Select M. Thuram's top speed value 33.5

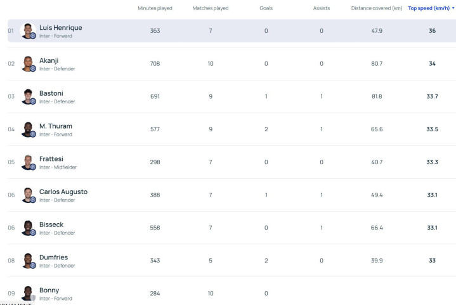coord(432,129)
